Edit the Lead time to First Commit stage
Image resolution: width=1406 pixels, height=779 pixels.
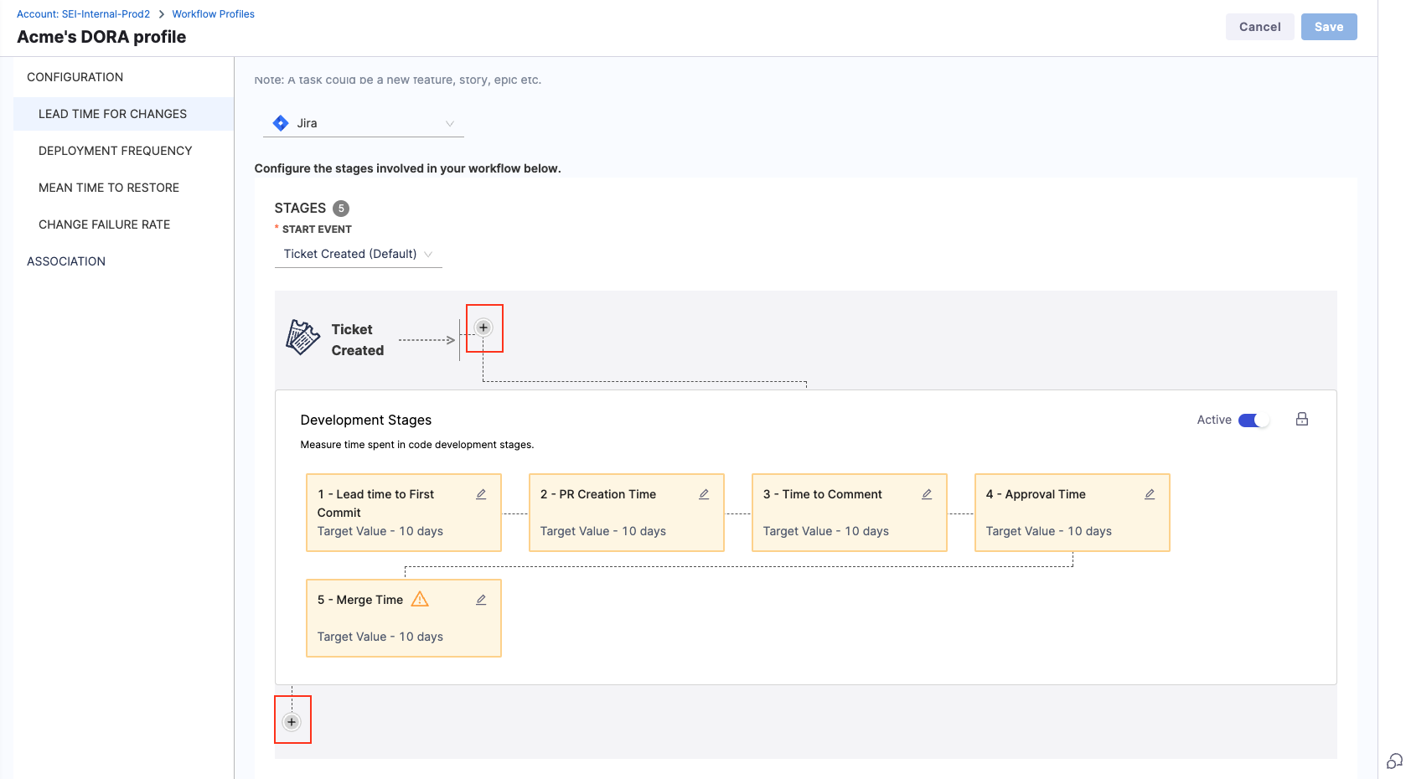point(481,494)
